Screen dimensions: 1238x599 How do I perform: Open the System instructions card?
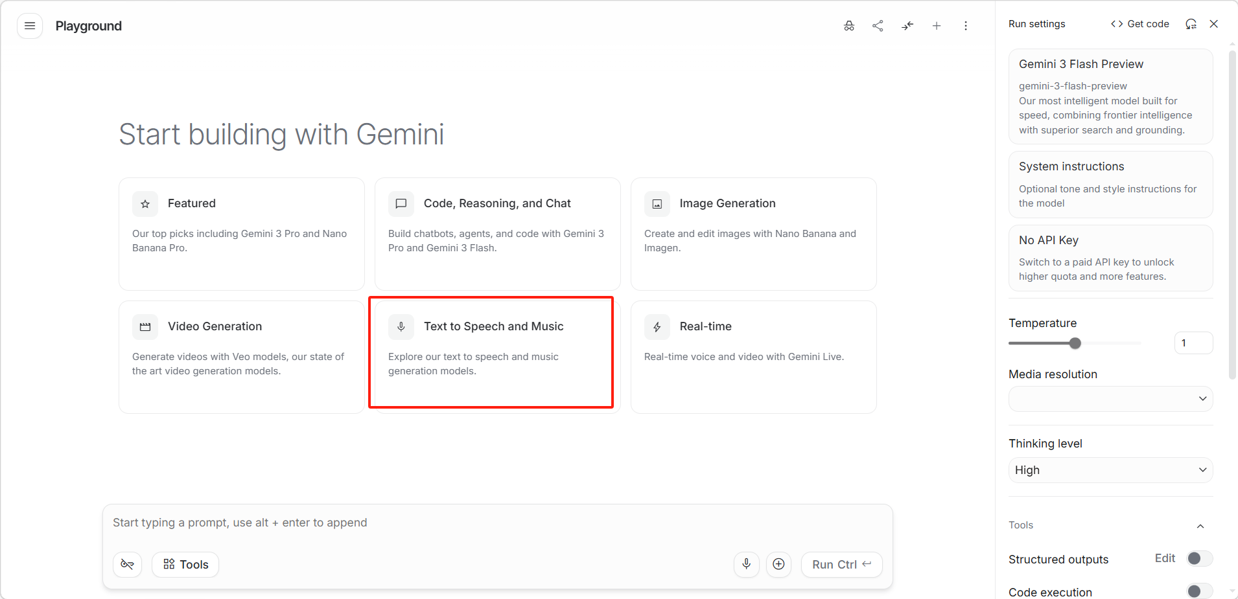[1111, 185]
